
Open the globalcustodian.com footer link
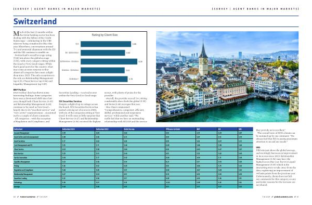point(283,197)
